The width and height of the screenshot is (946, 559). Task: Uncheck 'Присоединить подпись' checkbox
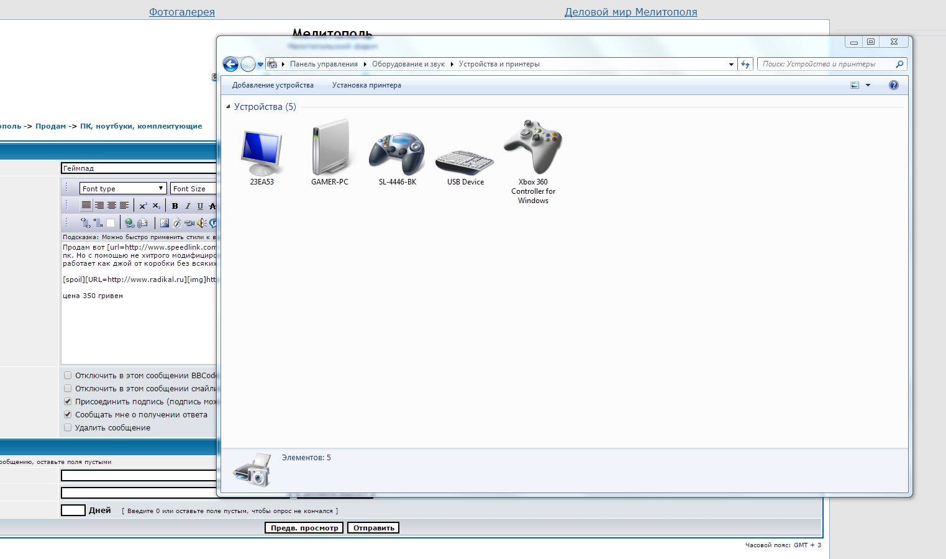[x=68, y=401]
